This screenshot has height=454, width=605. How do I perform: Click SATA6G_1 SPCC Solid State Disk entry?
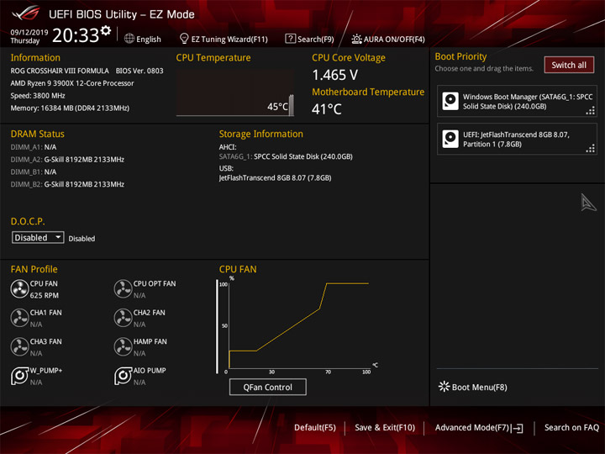[286, 156]
